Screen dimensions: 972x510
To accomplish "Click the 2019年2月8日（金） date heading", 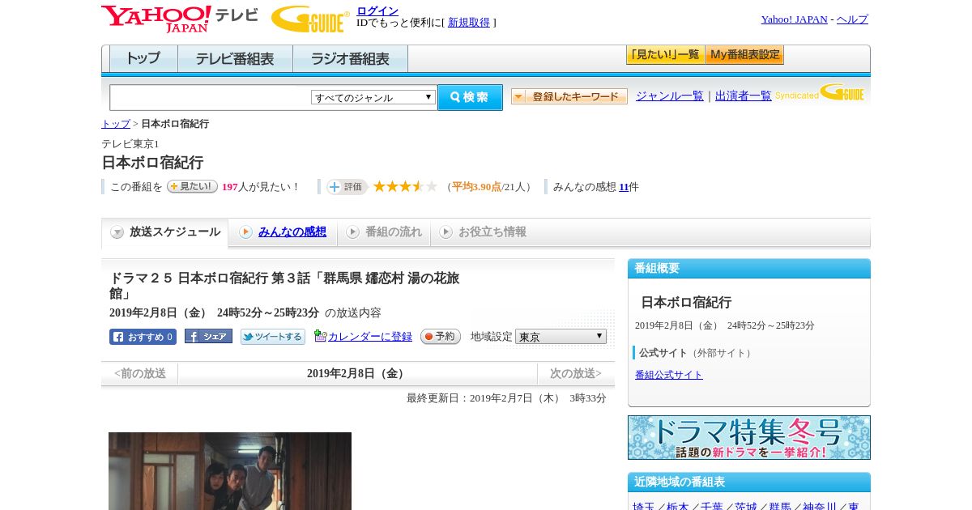I will pos(358,374).
